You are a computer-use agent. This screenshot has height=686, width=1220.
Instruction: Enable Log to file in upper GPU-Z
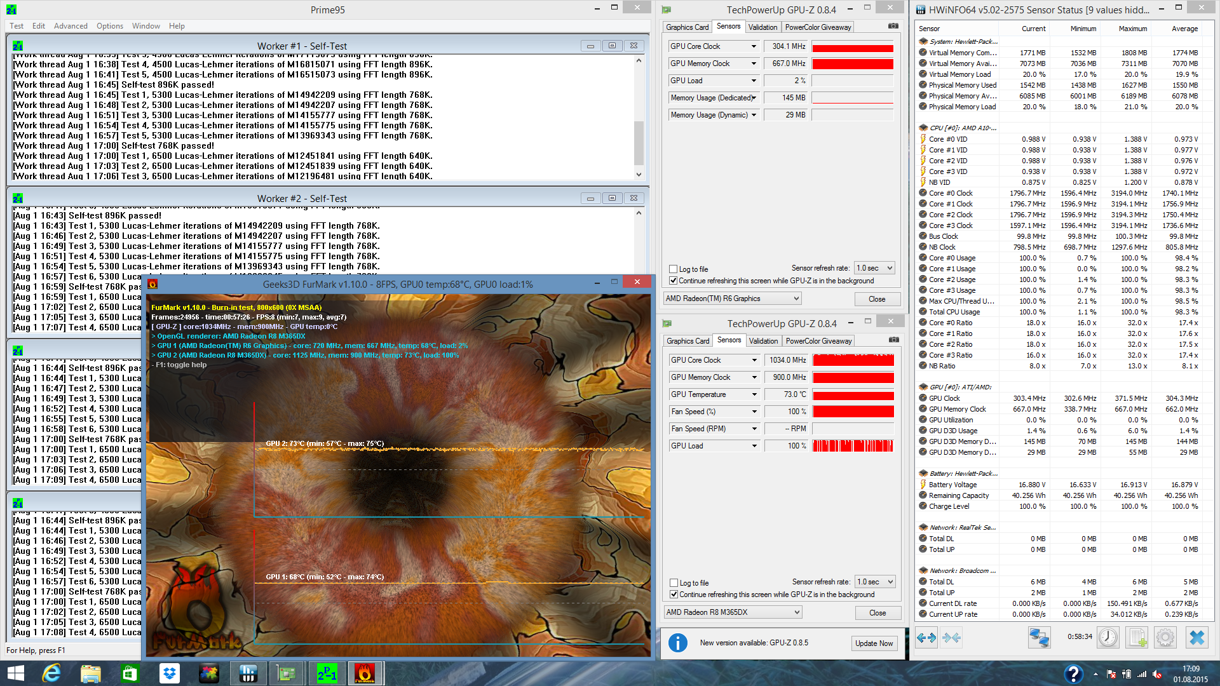(673, 269)
